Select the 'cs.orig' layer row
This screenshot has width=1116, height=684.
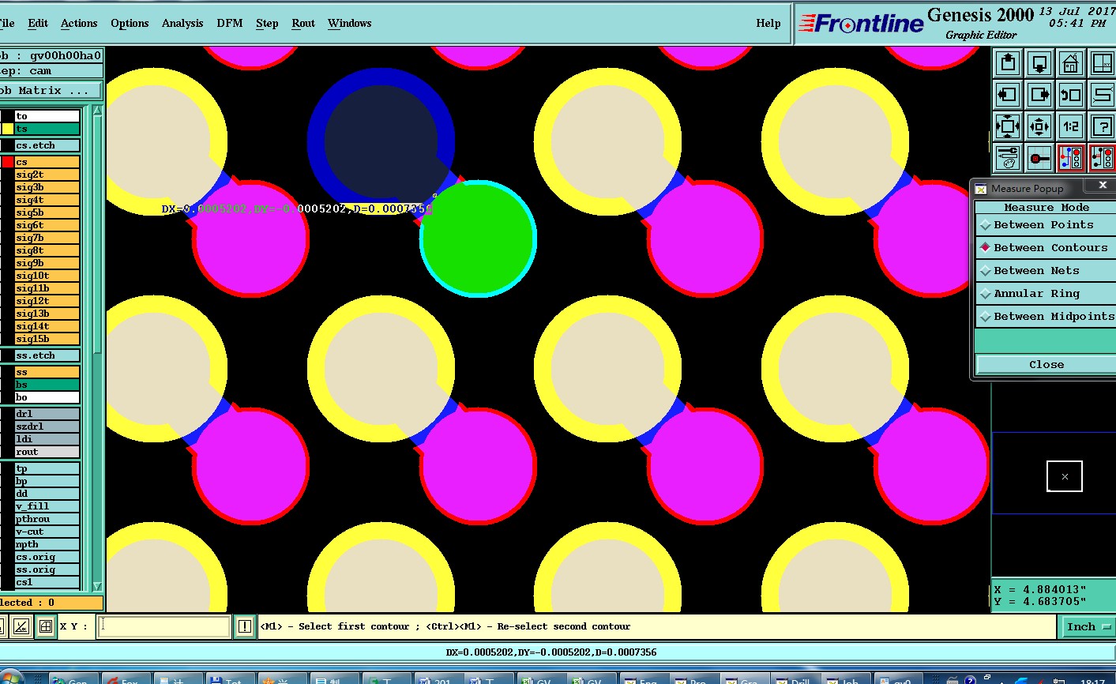pyautogui.click(x=47, y=557)
